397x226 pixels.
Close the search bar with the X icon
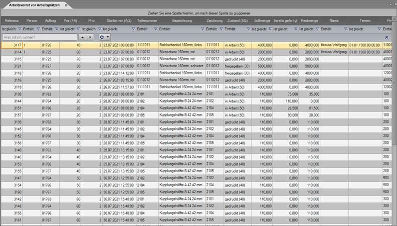click(387, 37)
